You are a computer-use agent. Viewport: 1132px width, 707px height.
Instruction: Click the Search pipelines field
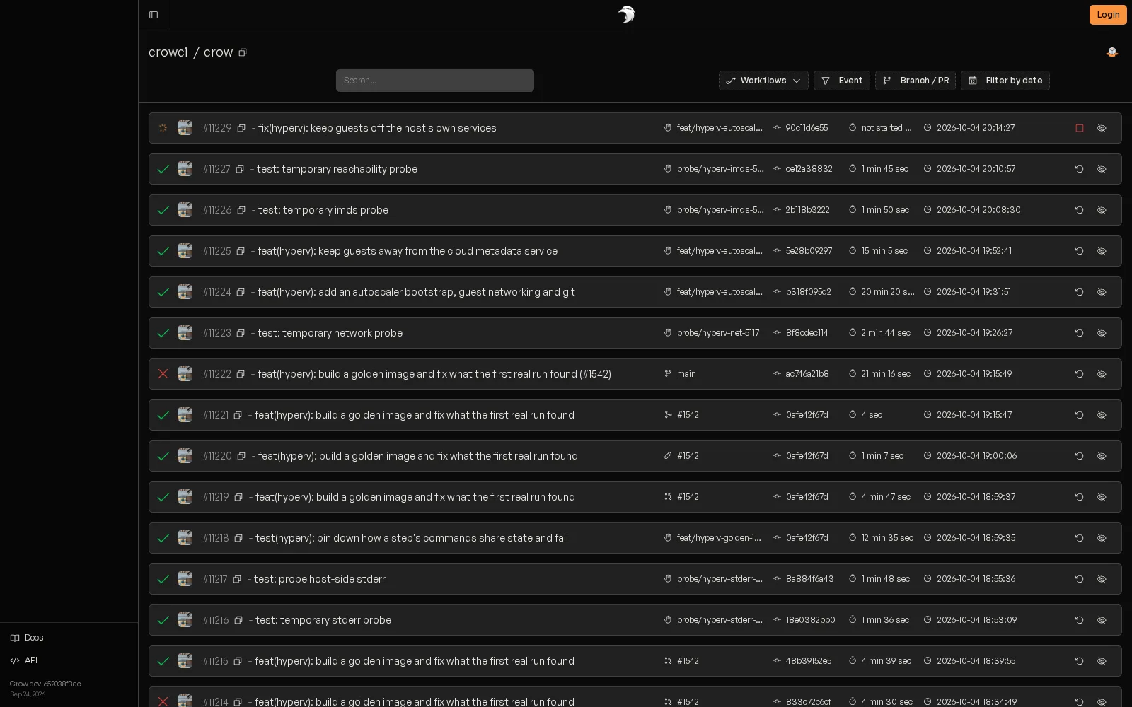click(435, 81)
